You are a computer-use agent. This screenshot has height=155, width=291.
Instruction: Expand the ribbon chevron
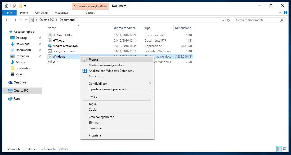(280, 13)
